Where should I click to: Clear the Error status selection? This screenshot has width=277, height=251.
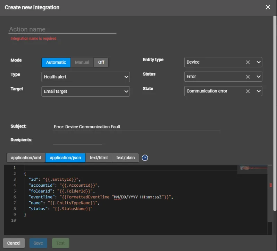[x=248, y=77]
